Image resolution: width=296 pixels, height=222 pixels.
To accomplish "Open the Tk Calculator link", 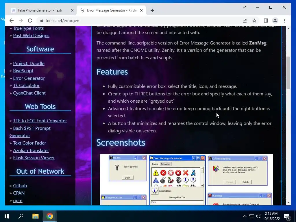I will point(26,86).
